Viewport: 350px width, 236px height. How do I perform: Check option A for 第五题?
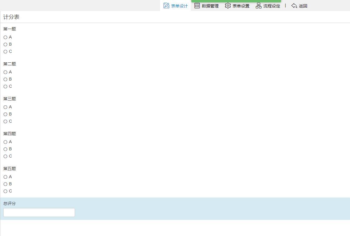pyautogui.click(x=5, y=177)
